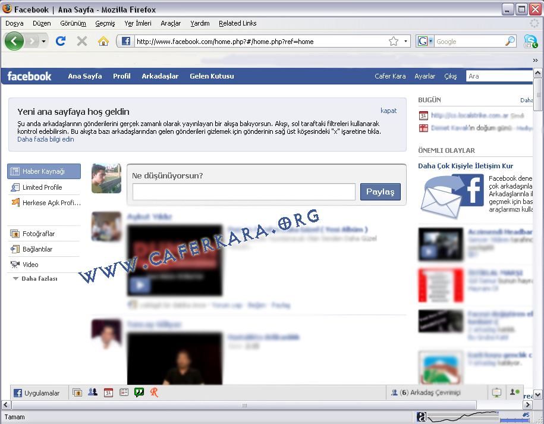Click the groups icon in bottom bar
Image resolution: width=544 pixels, height=424 pixels.
pos(93,392)
